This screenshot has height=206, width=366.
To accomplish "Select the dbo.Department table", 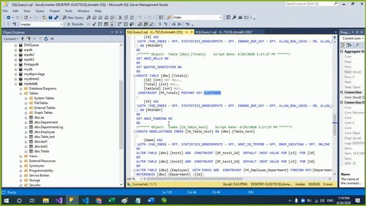I will tap(46, 122).
